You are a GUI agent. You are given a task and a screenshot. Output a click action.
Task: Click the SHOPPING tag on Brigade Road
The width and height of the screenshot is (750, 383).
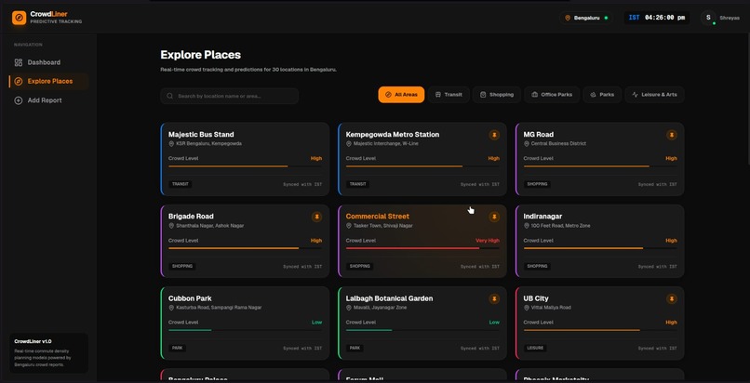click(182, 266)
